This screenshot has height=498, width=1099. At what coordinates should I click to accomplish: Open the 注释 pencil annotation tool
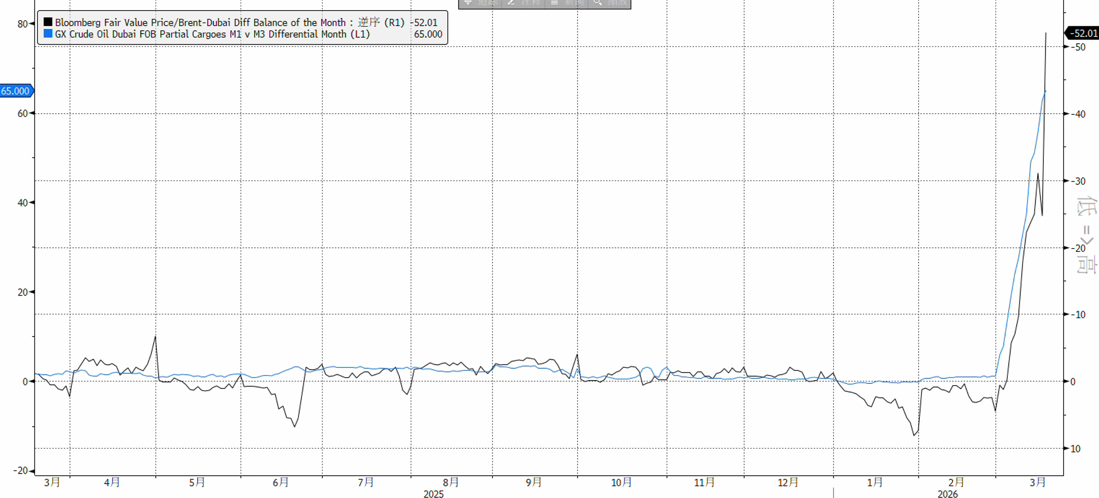pyautogui.click(x=524, y=3)
